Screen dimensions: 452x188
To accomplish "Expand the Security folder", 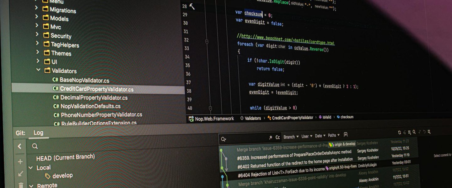I will [x=37, y=34].
